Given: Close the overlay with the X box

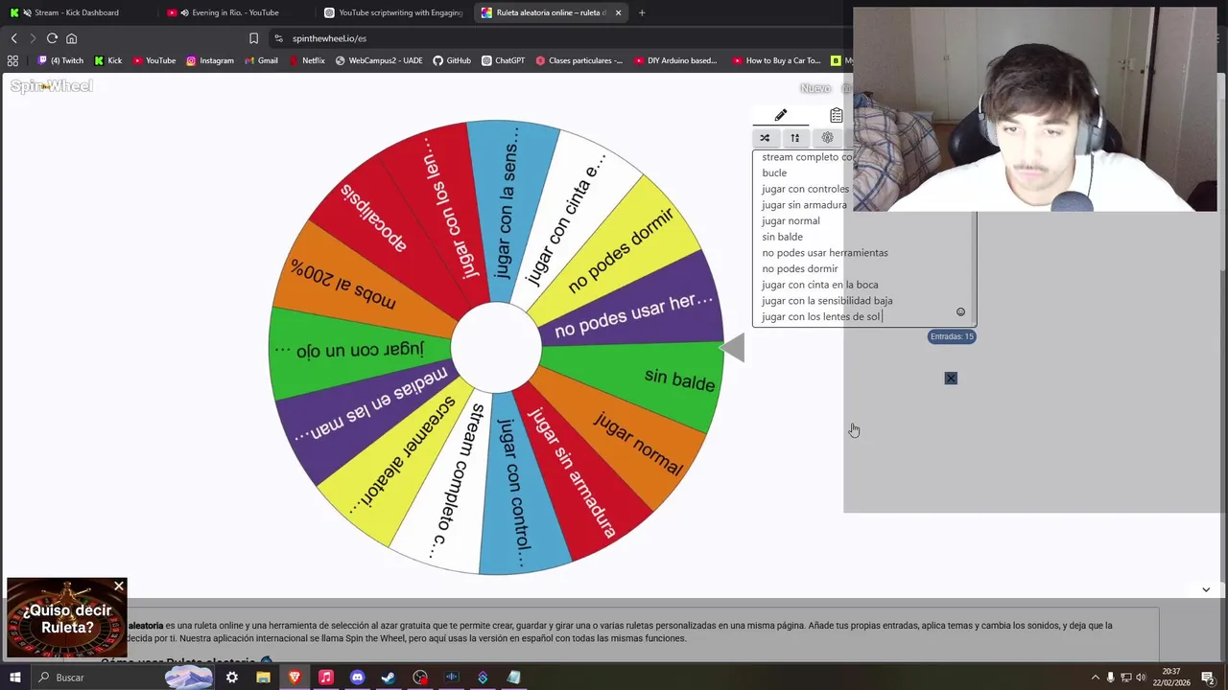Looking at the screenshot, I should (x=951, y=378).
